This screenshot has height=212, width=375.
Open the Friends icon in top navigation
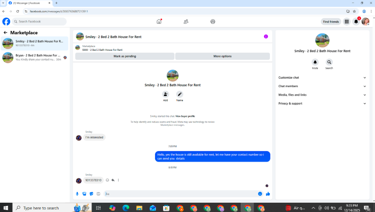pyautogui.click(x=186, y=22)
